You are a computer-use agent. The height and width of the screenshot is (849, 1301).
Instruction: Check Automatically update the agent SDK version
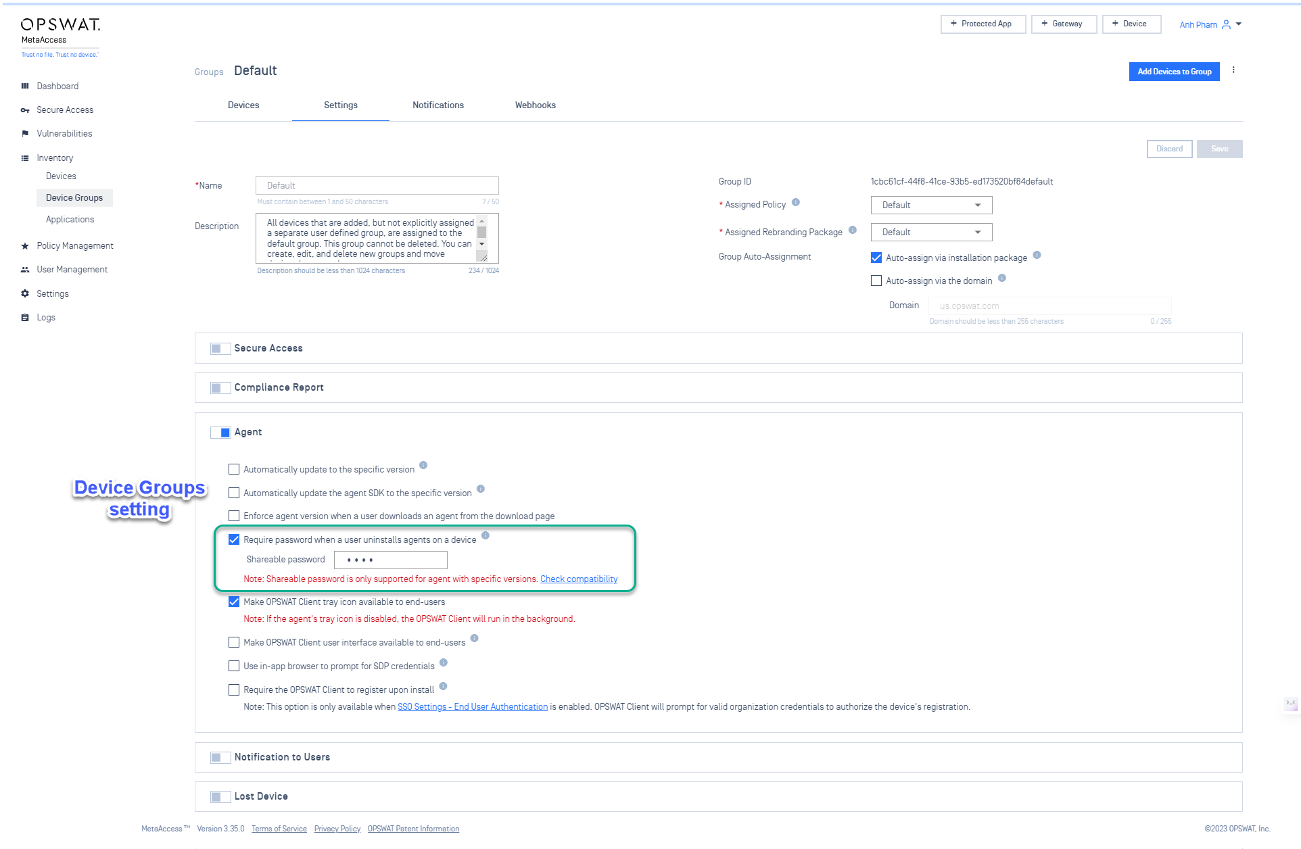pyautogui.click(x=234, y=493)
